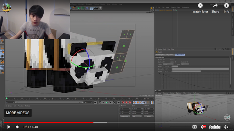Open the Cameras menu in lower viewport

click(x=165, y=93)
